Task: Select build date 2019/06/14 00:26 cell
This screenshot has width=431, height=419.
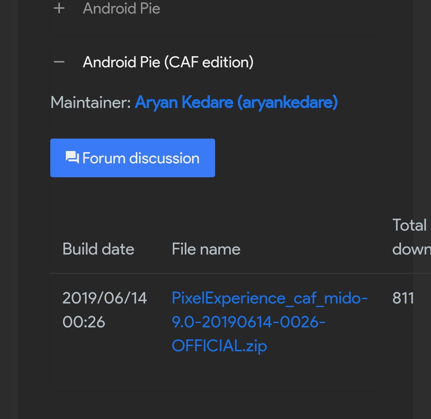Action: pyautogui.click(x=105, y=310)
